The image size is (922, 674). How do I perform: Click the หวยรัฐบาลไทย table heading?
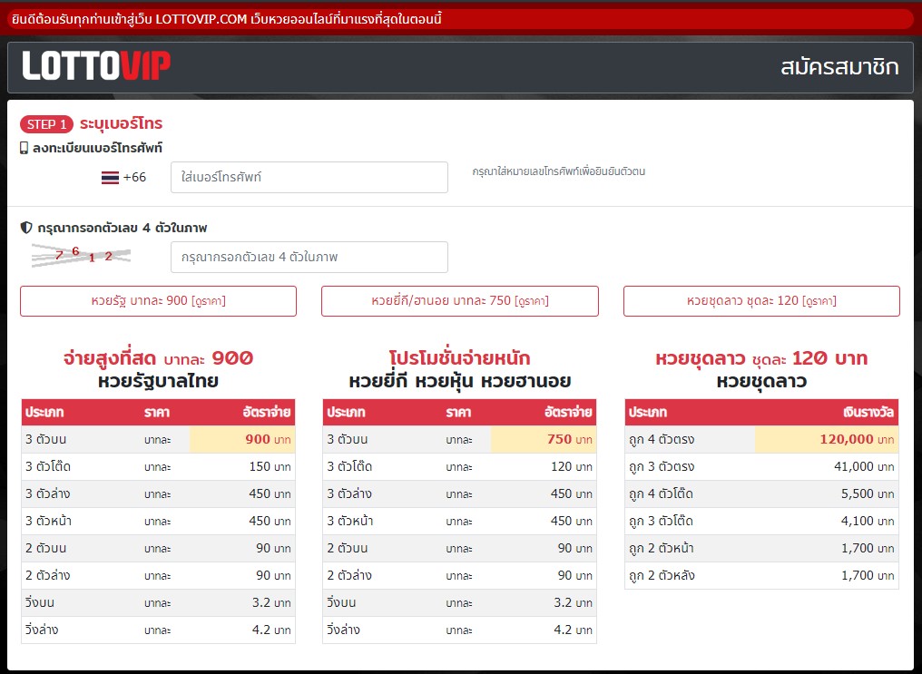point(156,378)
